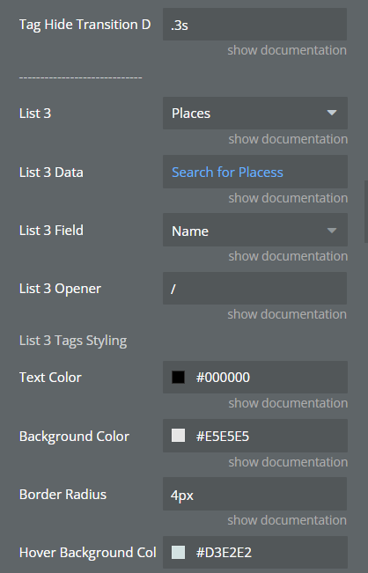Edit the List 3 Opener slash field
The image size is (368, 573).
tap(254, 289)
